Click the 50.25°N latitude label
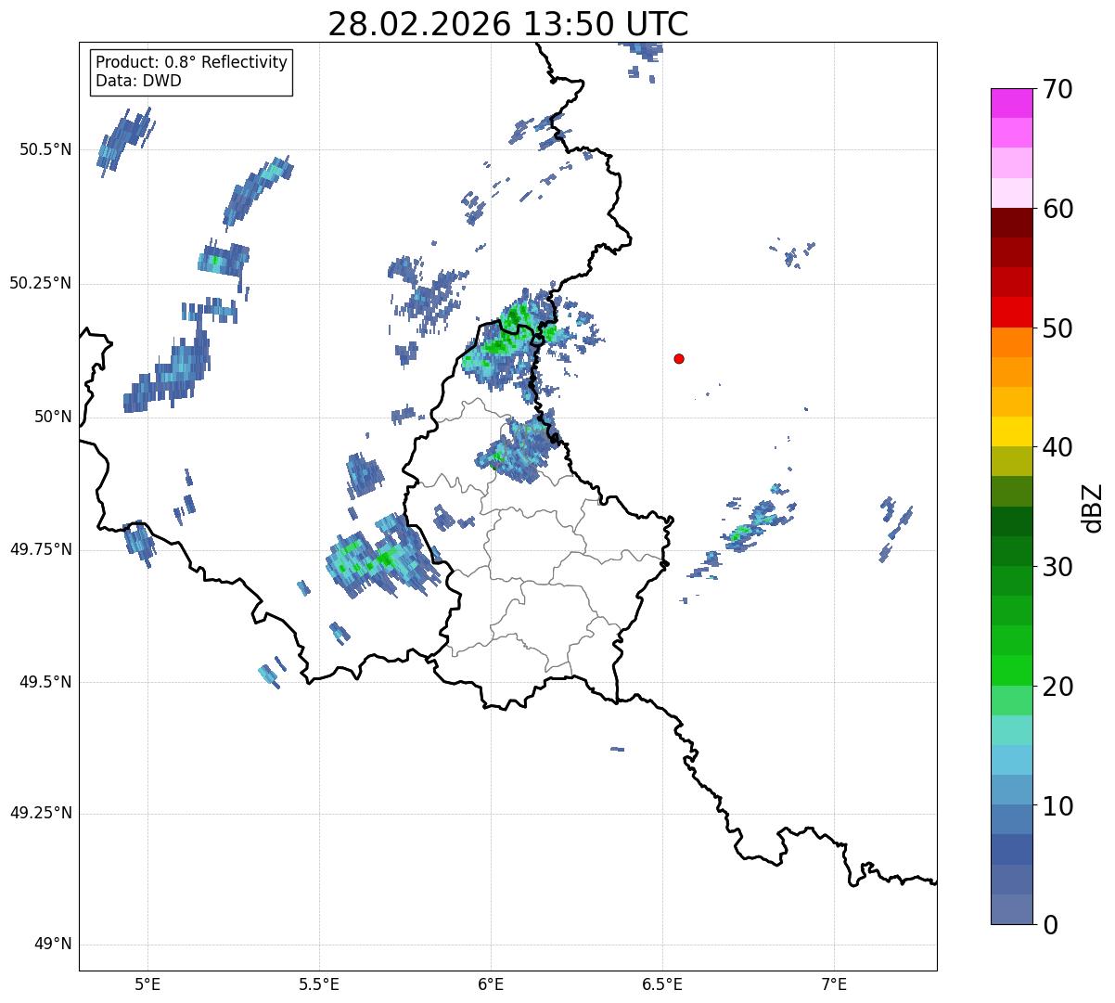 click(41, 283)
